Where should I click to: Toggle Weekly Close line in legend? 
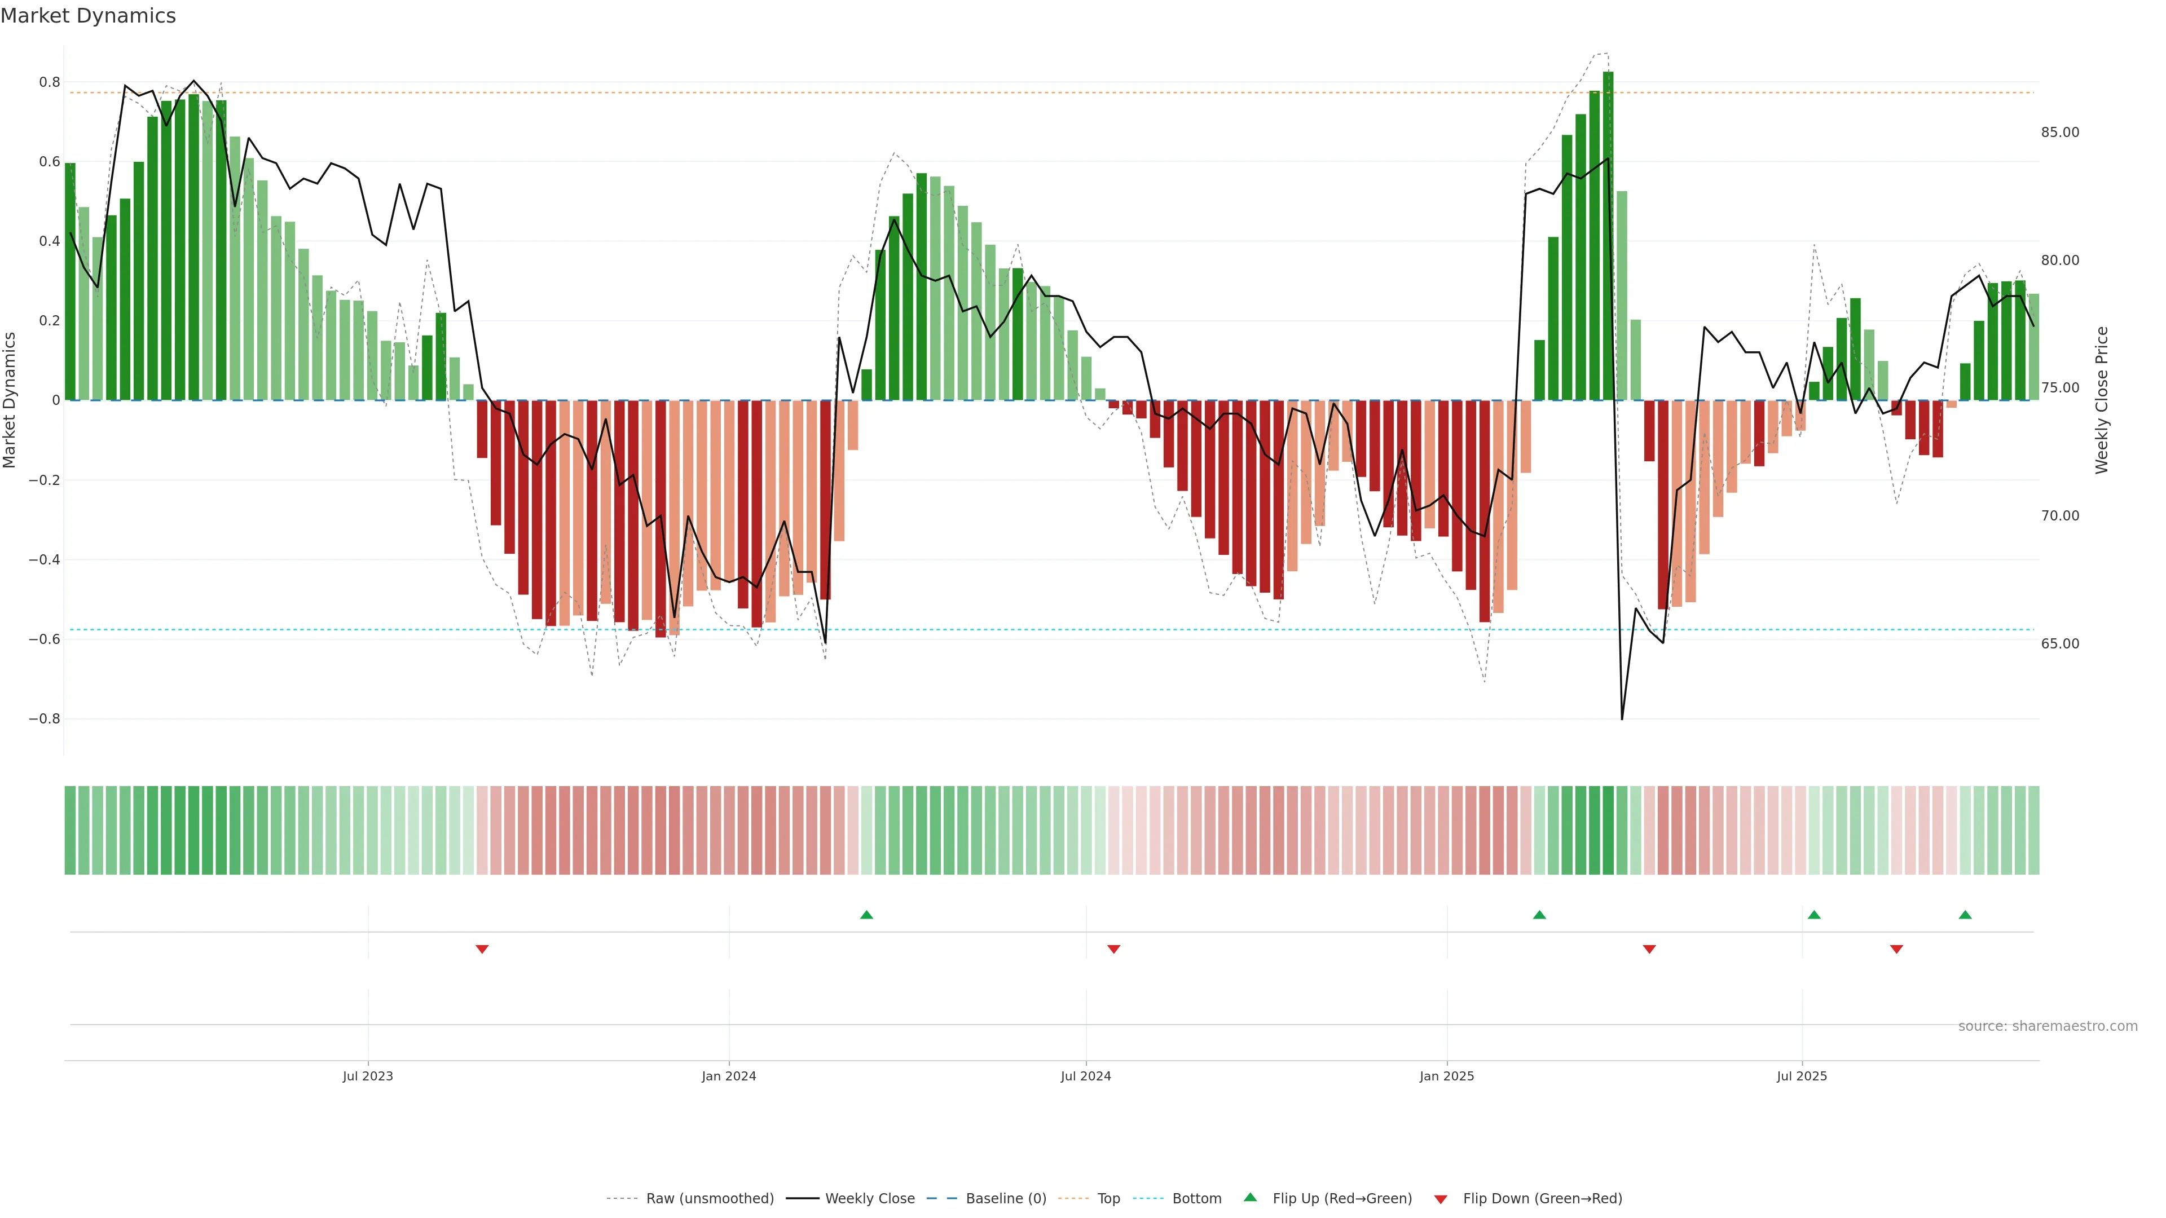(x=869, y=1198)
